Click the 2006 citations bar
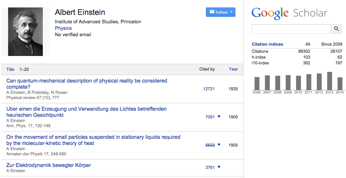The height and width of the screenshot is (178, 346). (257, 83)
